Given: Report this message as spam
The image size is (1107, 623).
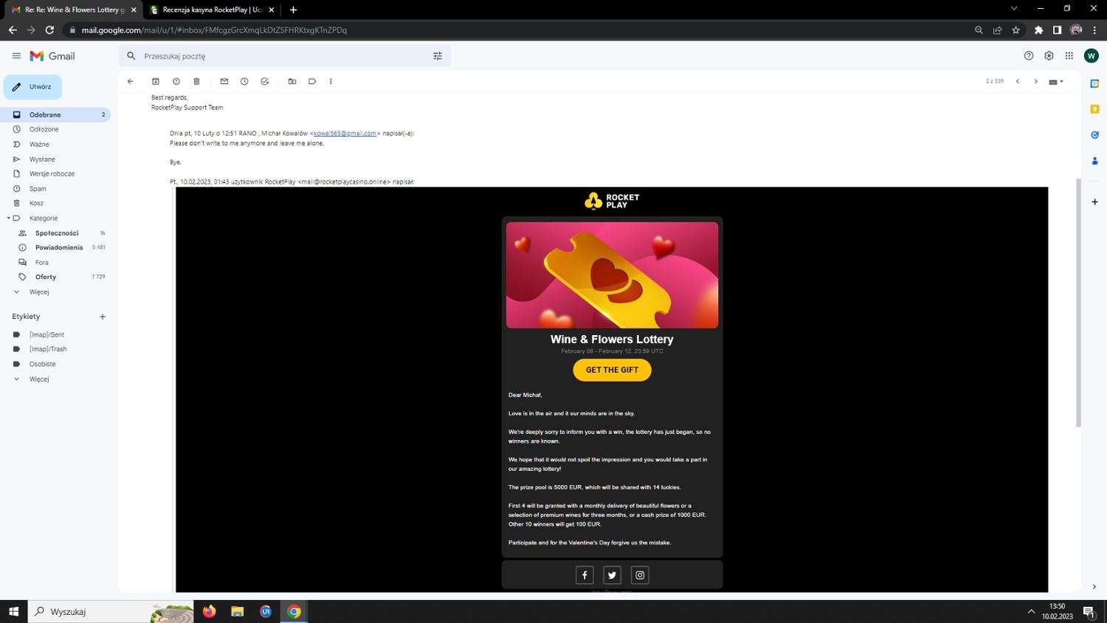Looking at the screenshot, I should (176, 81).
